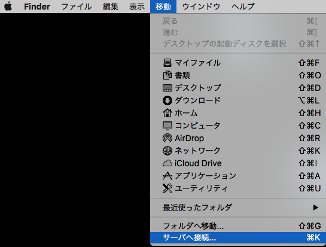Click the ⇧⌘A shortcut beside アプリケーション

click(309, 176)
